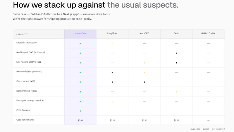The width and height of the screenshot is (234, 132).
Task: Click the $0.04 aiagentflow cost value
Action: pos(80,120)
